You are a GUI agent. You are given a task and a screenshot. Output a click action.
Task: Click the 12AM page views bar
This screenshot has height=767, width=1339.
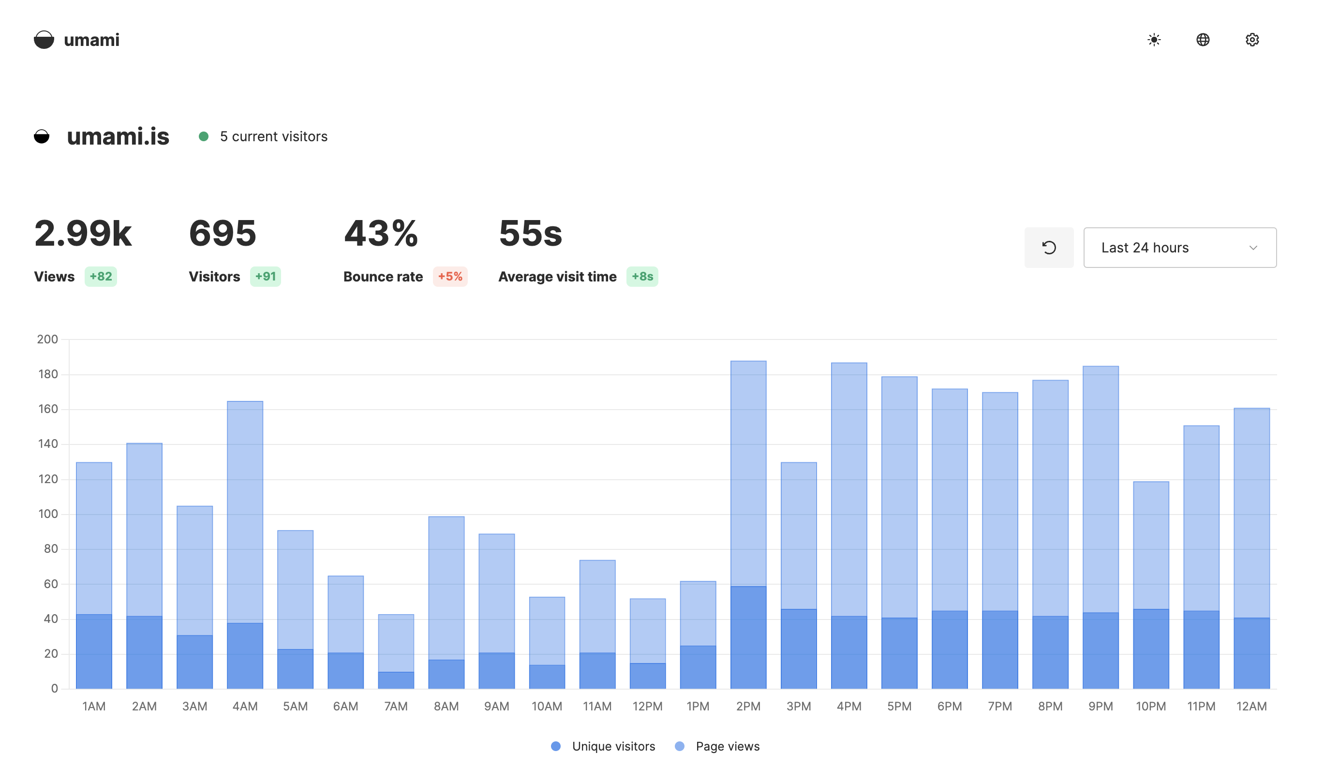coord(1251,513)
